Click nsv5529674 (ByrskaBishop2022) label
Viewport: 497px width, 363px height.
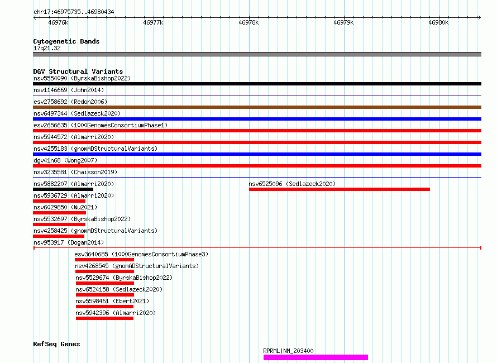coord(124,278)
